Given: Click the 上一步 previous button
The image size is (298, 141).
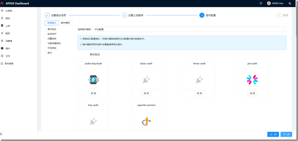Looking at the screenshot, I should 273,134.
